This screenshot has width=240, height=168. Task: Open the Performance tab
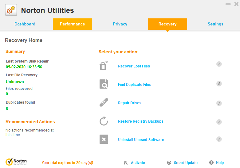pos(73,24)
